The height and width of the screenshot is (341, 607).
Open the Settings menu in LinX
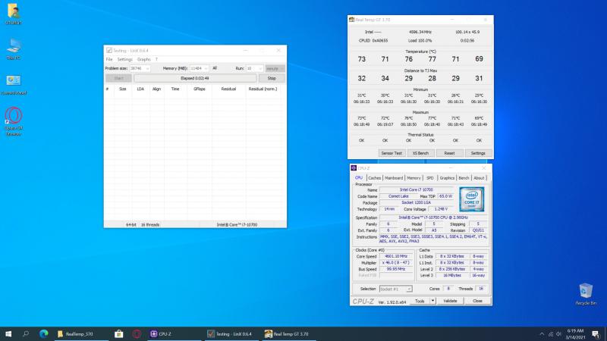point(124,59)
